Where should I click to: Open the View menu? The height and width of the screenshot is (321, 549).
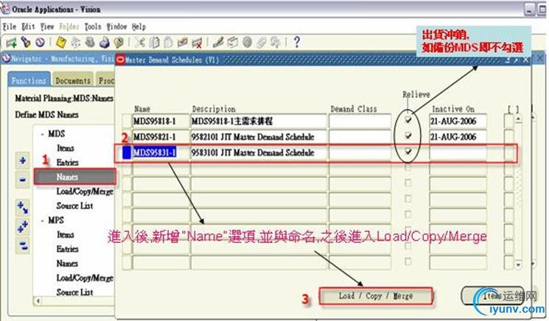47,27
